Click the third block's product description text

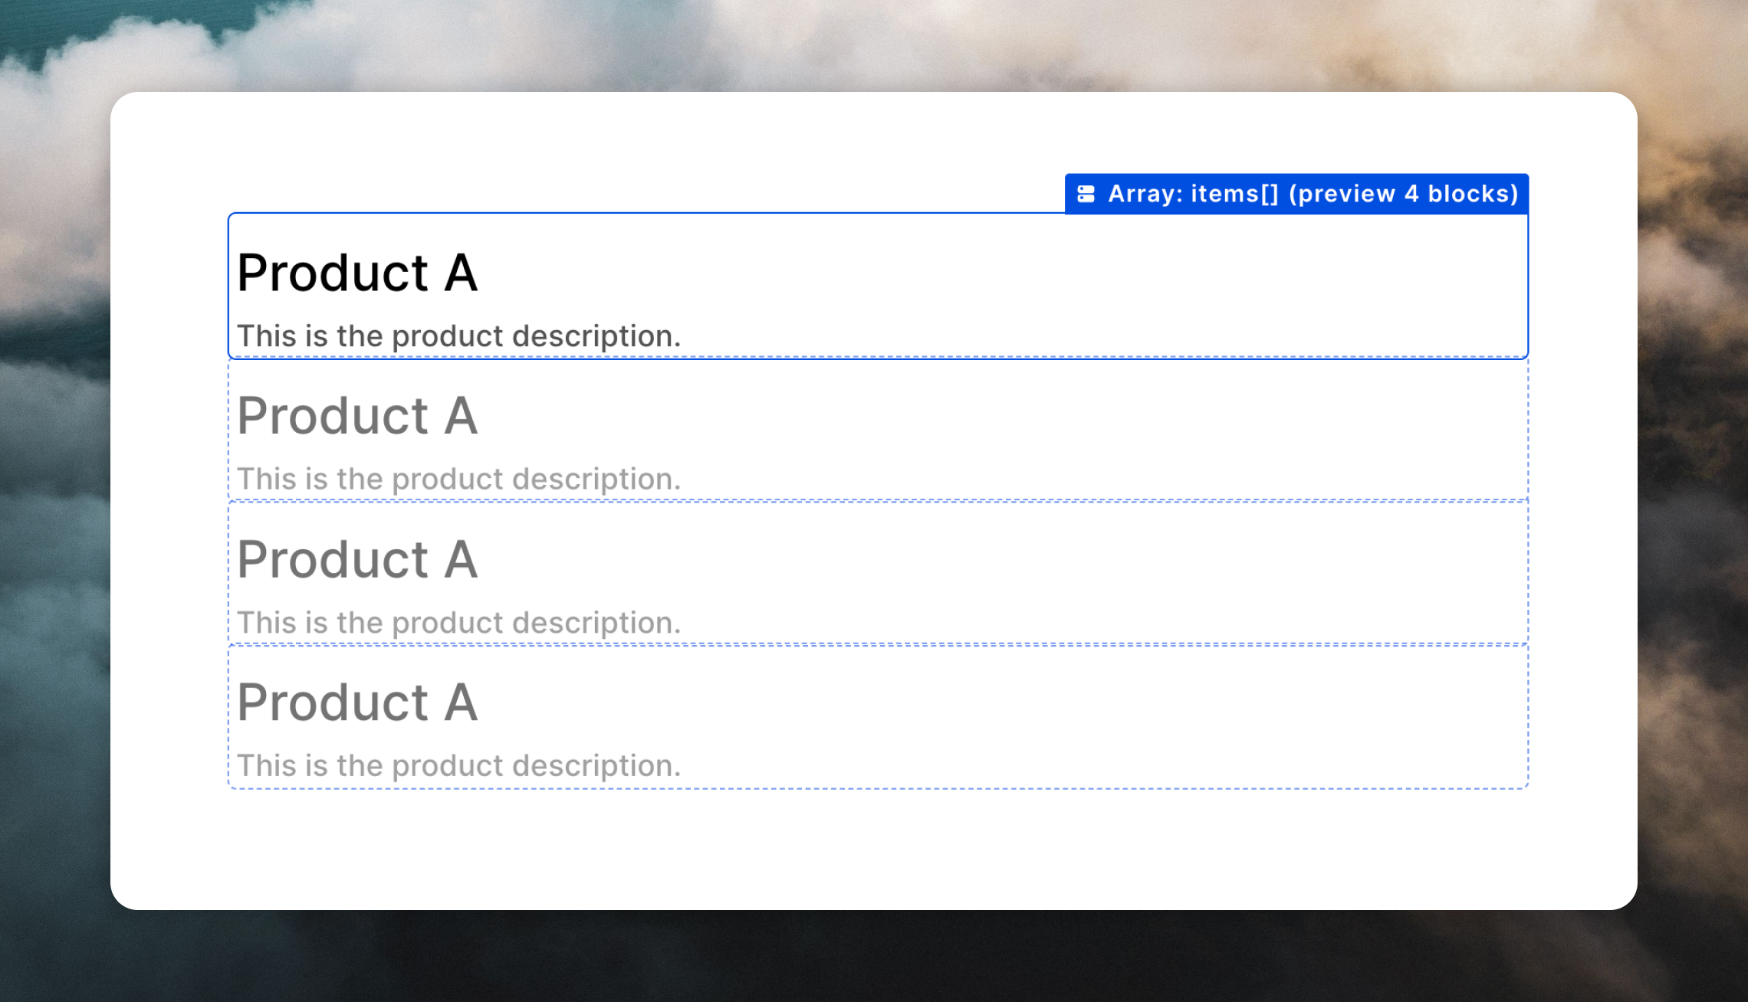point(458,623)
